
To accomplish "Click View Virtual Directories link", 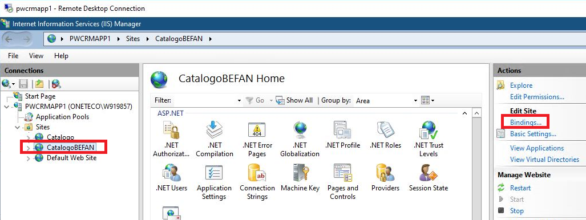I will click(544, 160).
